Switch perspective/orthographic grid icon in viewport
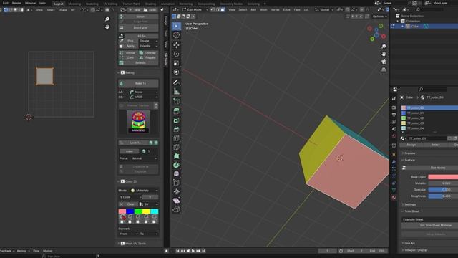The width and height of the screenshot is (458, 258). tap(384, 70)
